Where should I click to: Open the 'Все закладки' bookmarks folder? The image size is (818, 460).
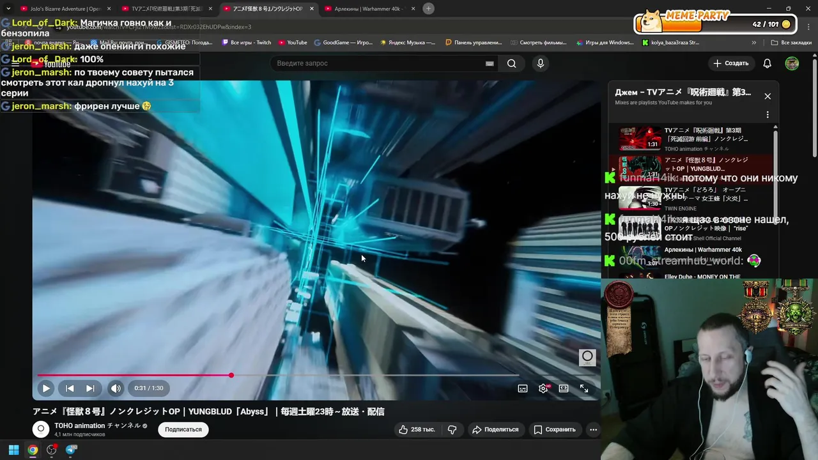tap(791, 43)
